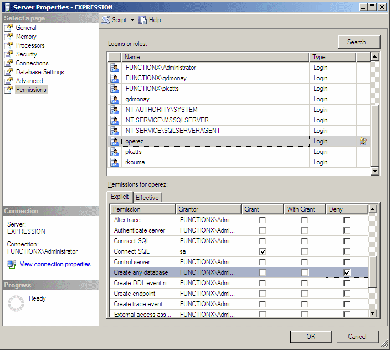Check With Grant for Authenticate server
390x350 pixels.
pos(305,230)
